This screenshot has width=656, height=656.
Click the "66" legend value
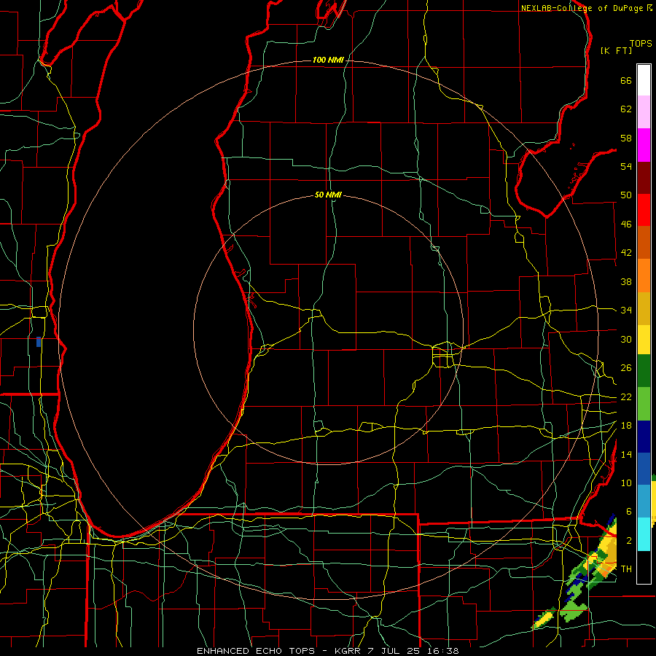[x=626, y=81]
